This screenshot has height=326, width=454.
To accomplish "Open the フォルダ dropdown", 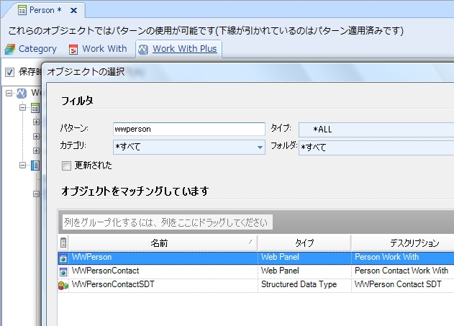I will pyautogui.click(x=374, y=148).
